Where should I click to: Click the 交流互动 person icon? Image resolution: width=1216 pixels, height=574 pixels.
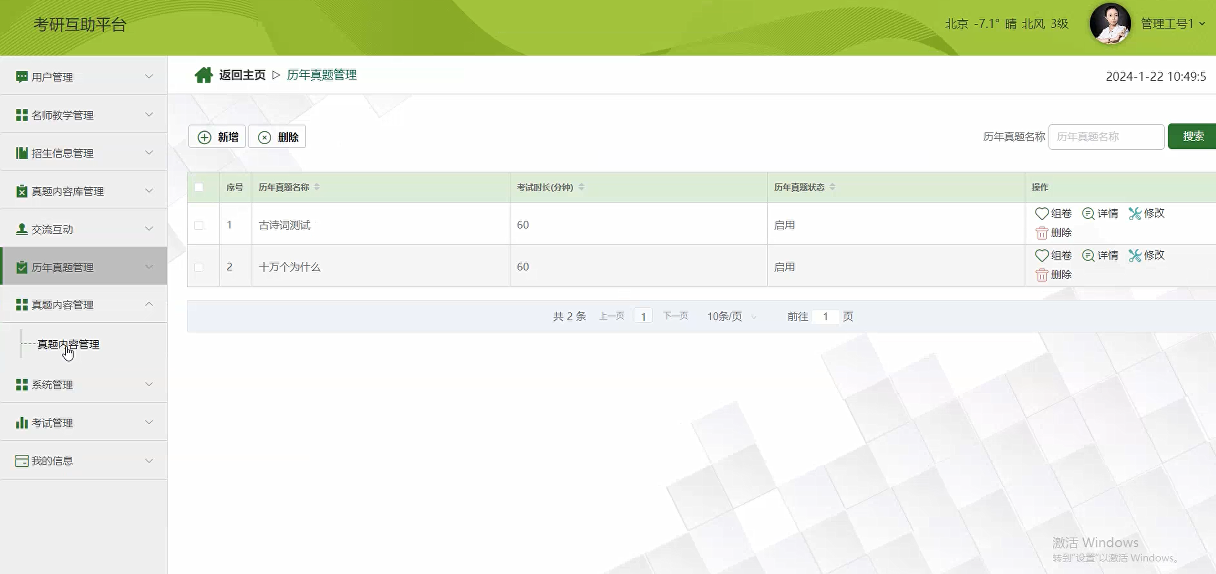(22, 229)
